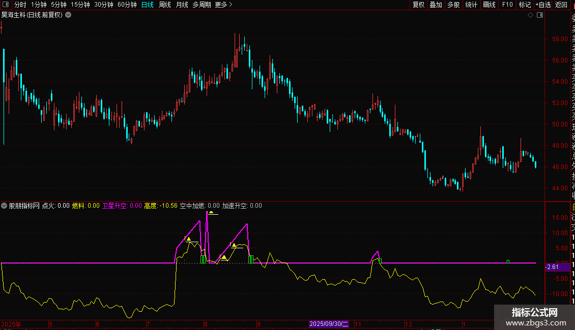Open dropdown next to 昊海生科 title
This screenshot has height=330, width=575.
(x=68, y=15)
